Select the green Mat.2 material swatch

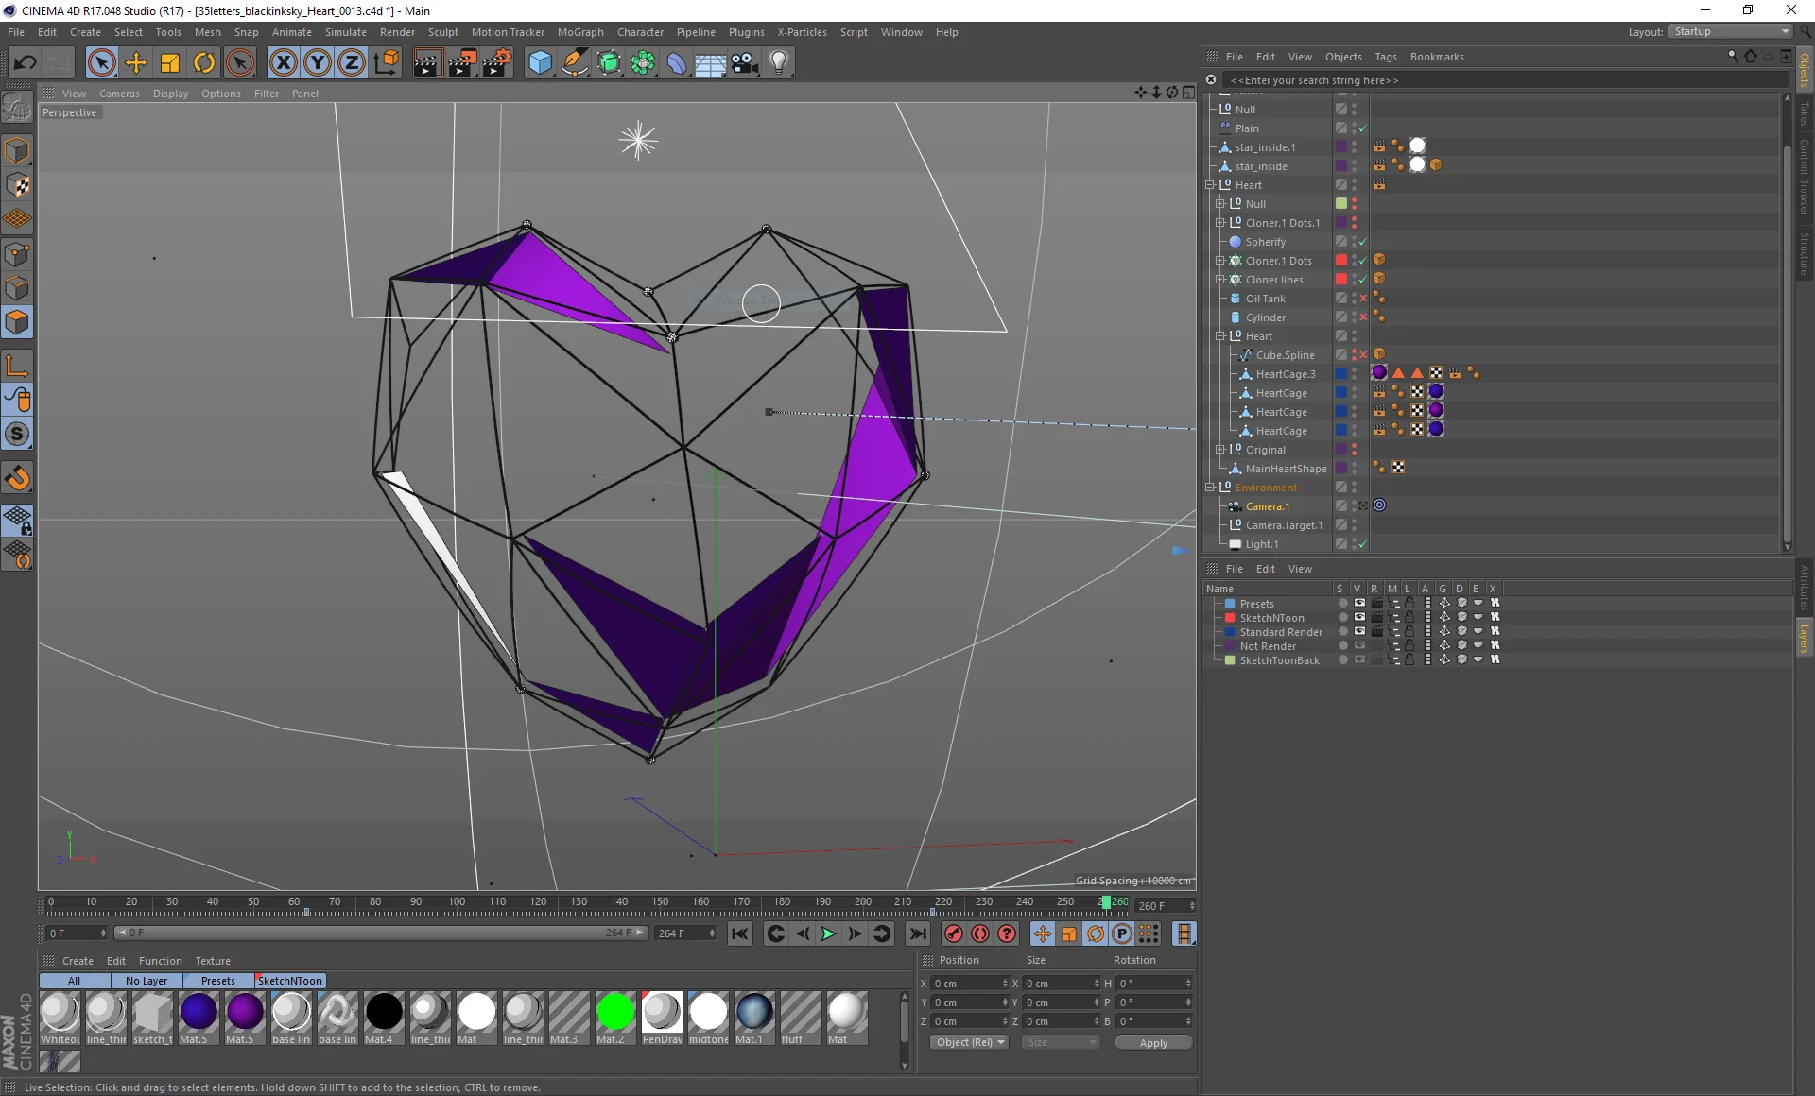(x=614, y=1013)
